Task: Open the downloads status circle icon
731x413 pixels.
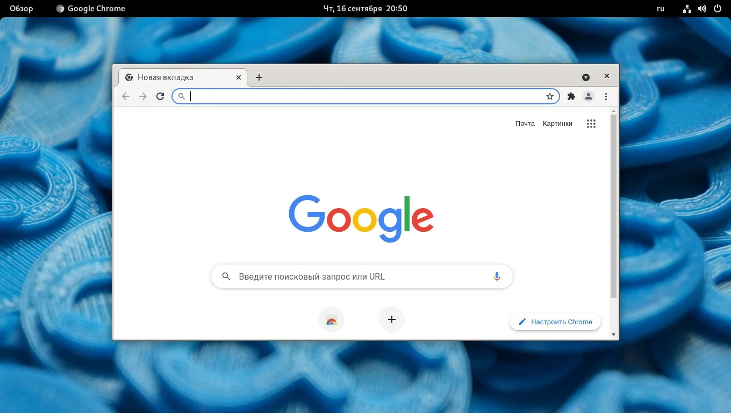Action: pyautogui.click(x=585, y=77)
